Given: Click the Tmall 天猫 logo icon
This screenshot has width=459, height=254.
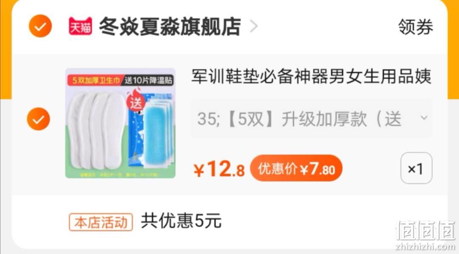Looking at the screenshot, I should [80, 26].
